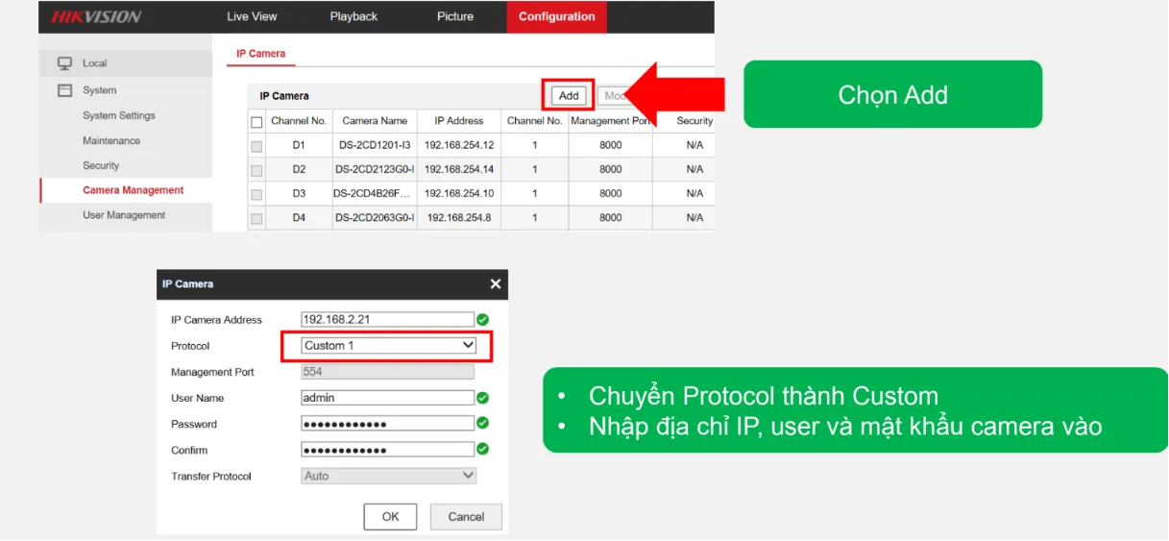Open the Transfer Protocol dropdown showing Auto
The image size is (1169, 541).
(389, 476)
